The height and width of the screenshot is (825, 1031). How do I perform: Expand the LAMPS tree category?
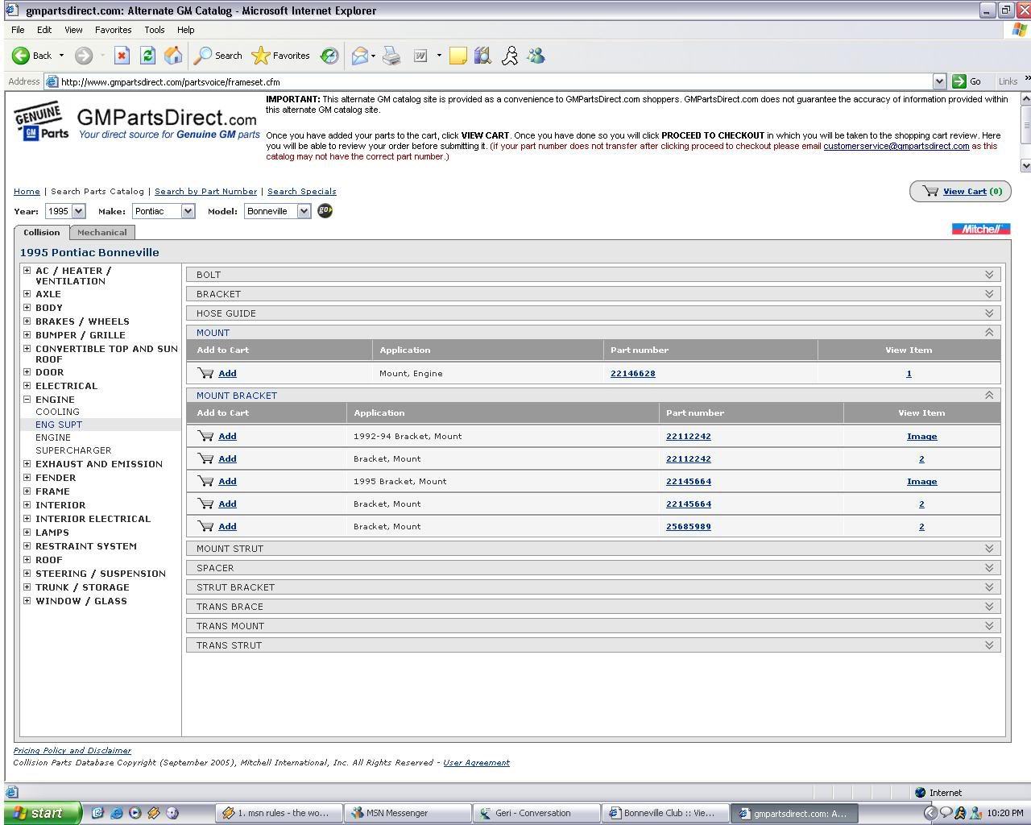(x=27, y=532)
